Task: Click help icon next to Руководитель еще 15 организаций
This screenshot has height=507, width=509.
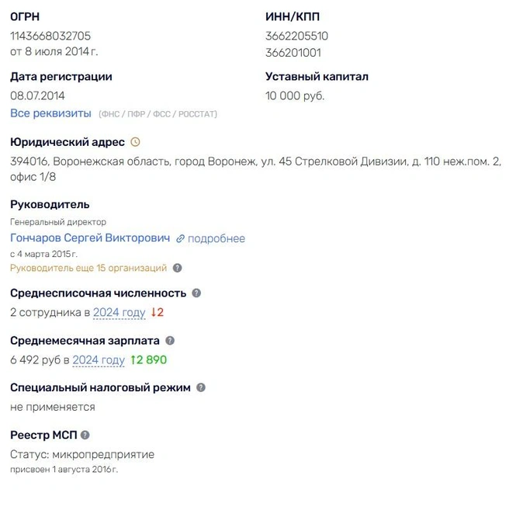Action: [178, 268]
